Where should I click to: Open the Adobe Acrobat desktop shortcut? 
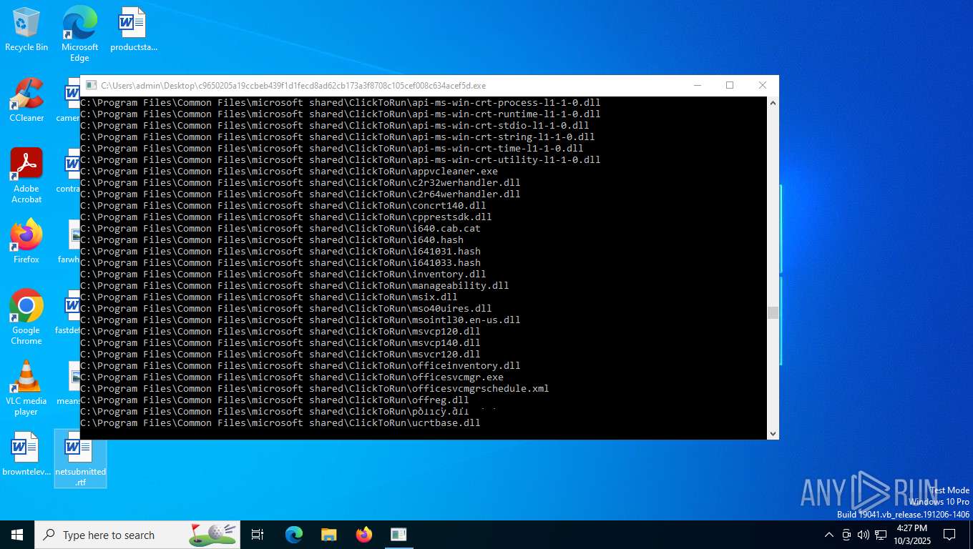[x=26, y=176]
